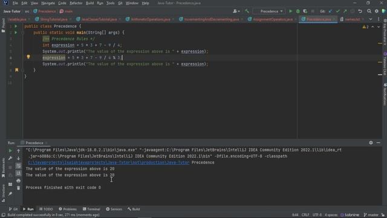This screenshot has width=387, height=218.
Task: Open the Services tool window
Action: 114,209
